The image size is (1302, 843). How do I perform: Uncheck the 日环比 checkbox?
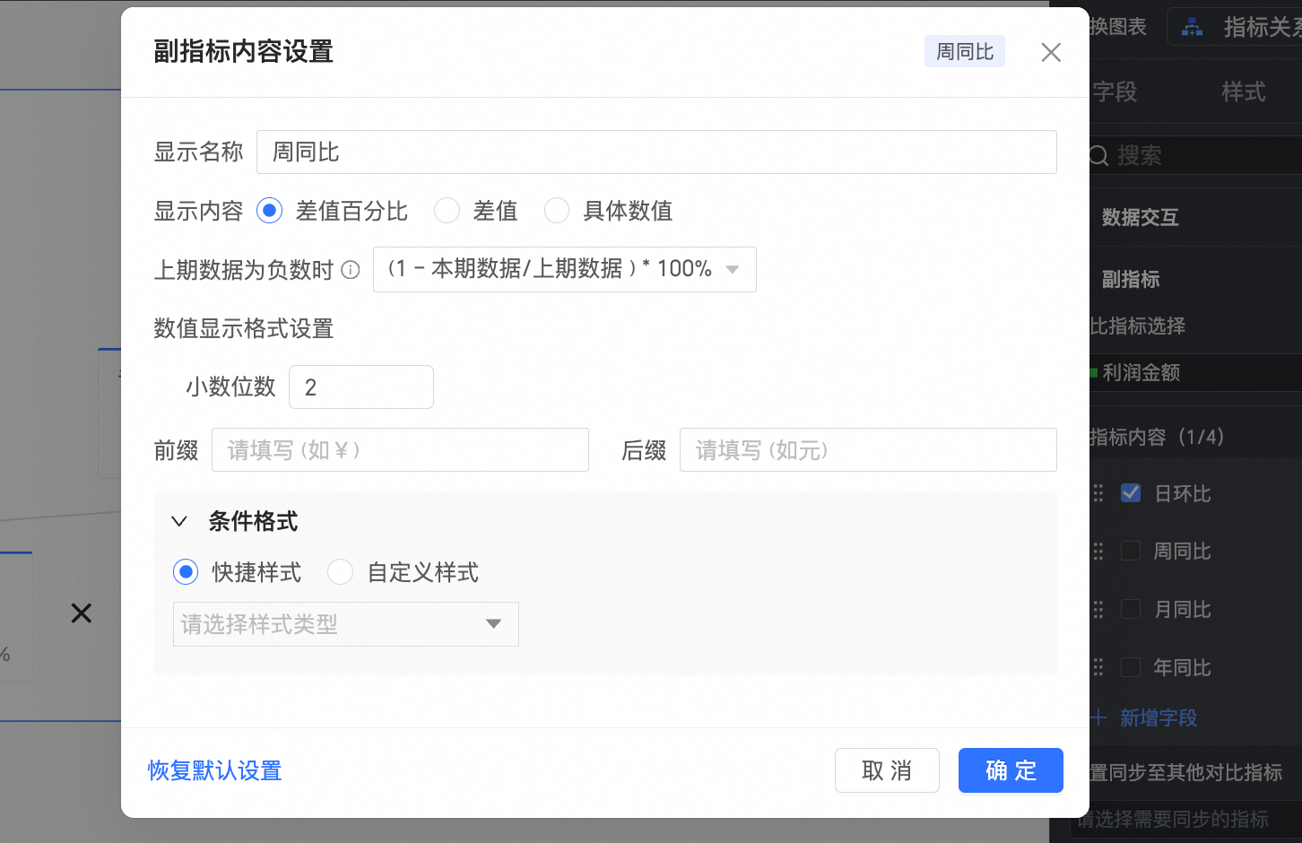pyautogui.click(x=1131, y=493)
